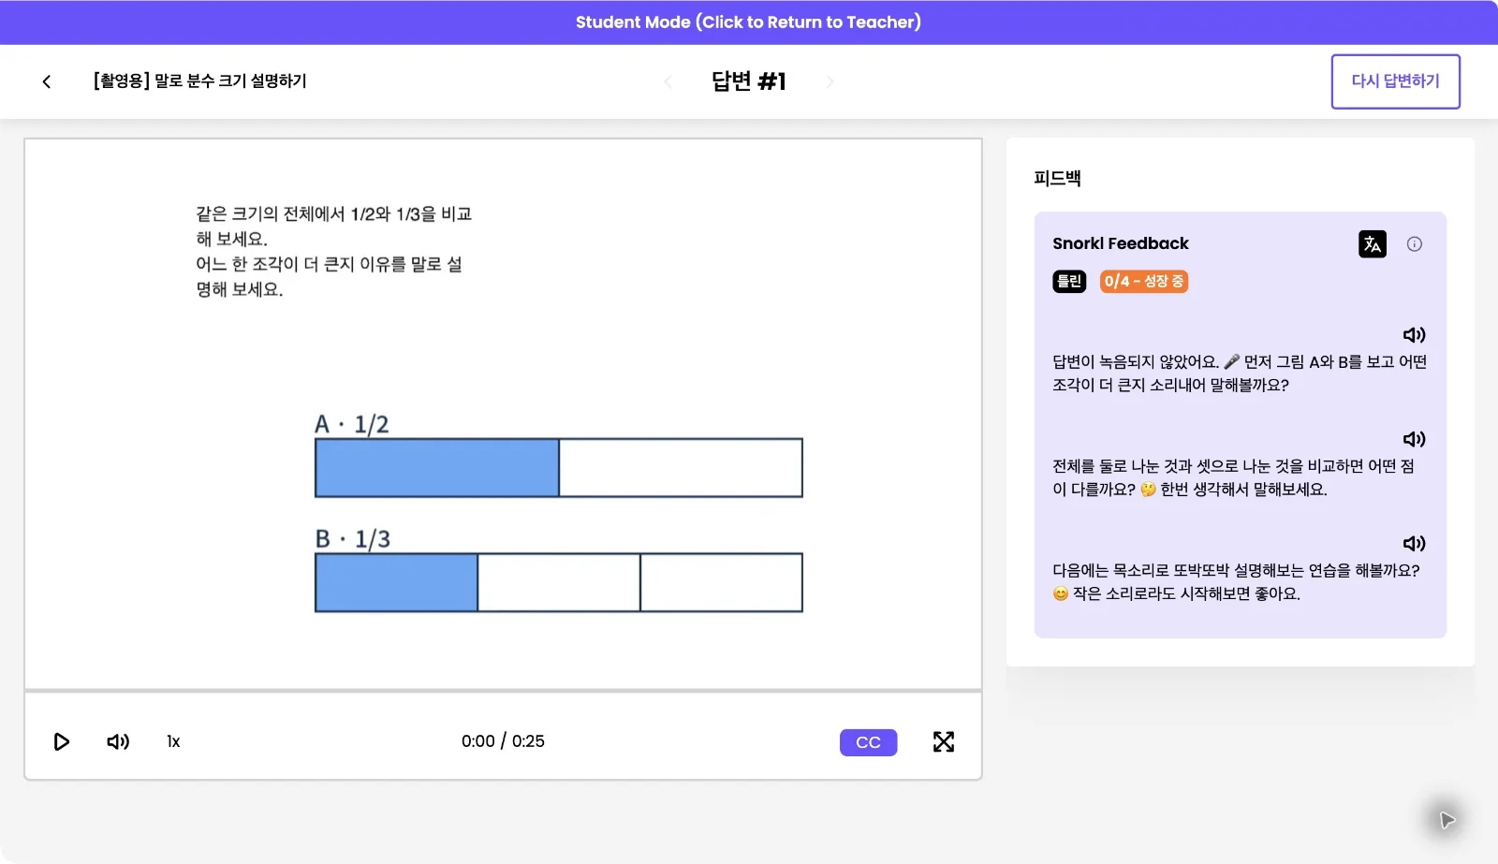
Task: Toggle closed captions with CC button
Action: tap(868, 742)
